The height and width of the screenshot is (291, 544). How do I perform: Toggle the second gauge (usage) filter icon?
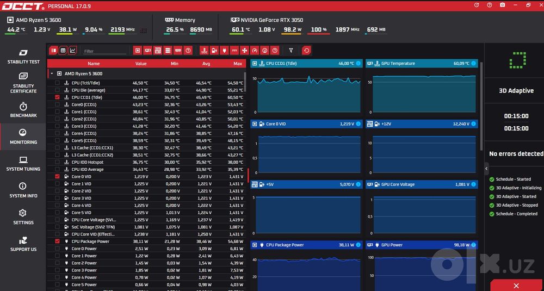coord(265,51)
